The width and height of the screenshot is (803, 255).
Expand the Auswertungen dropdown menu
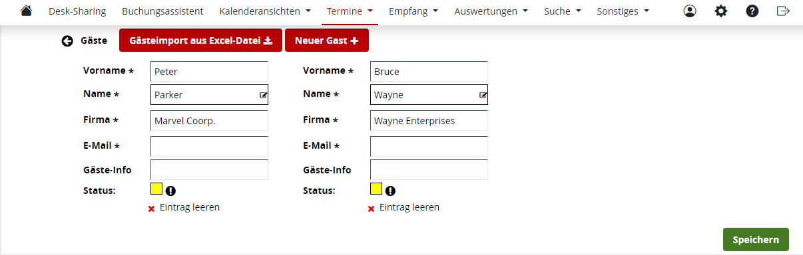(491, 11)
